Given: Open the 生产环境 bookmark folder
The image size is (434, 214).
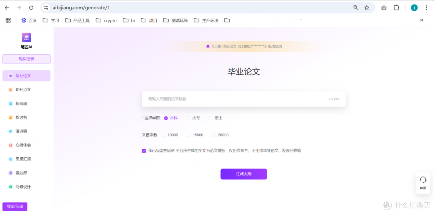Looking at the screenshot, I should point(206,20).
